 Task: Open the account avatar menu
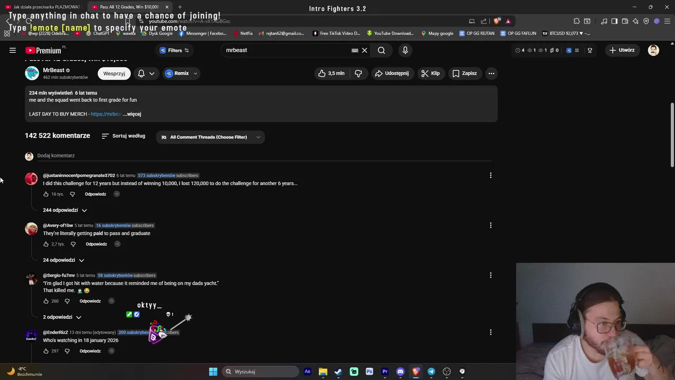pyautogui.click(x=653, y=50)
